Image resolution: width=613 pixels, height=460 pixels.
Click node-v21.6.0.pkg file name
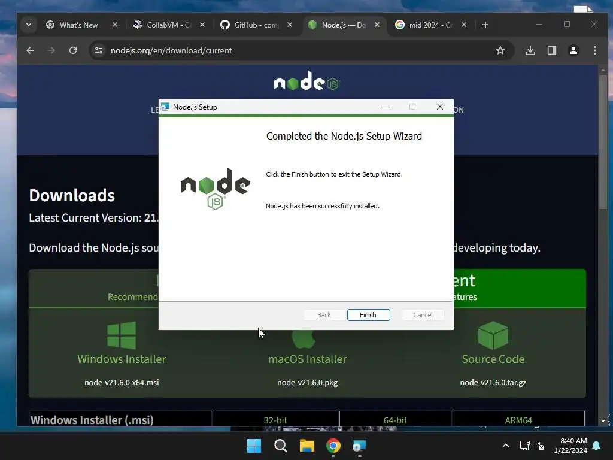pyautogui.click(x=307, y=383)
